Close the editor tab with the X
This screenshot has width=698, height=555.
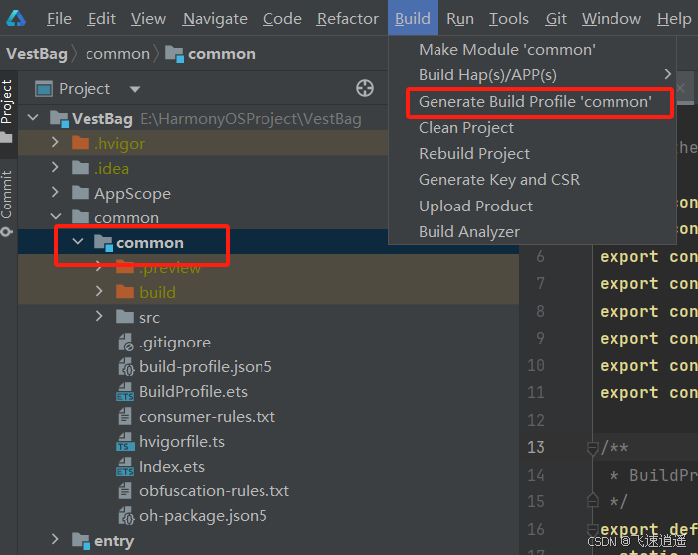681,88
